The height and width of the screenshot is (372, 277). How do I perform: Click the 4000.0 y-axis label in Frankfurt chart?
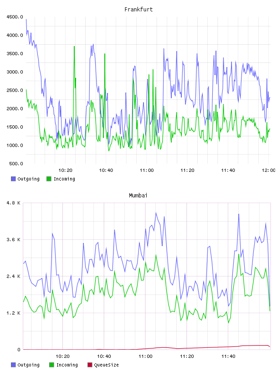click(15, 35)
